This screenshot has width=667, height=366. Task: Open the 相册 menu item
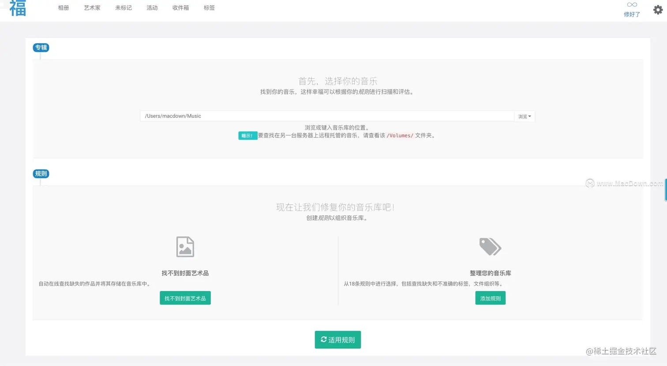coord(64,8)
